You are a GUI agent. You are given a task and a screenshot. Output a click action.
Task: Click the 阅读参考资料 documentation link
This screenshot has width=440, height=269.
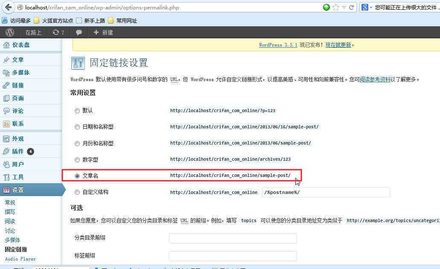(375, 80)
